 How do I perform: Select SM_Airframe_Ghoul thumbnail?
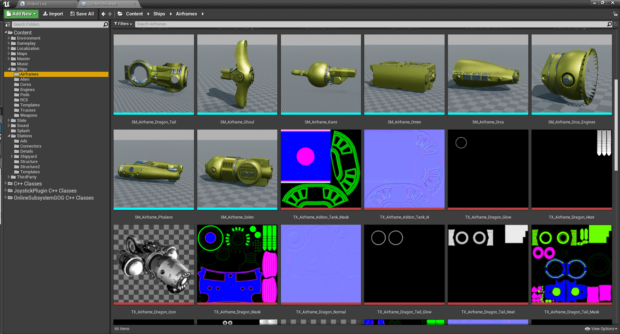point(237,75)
